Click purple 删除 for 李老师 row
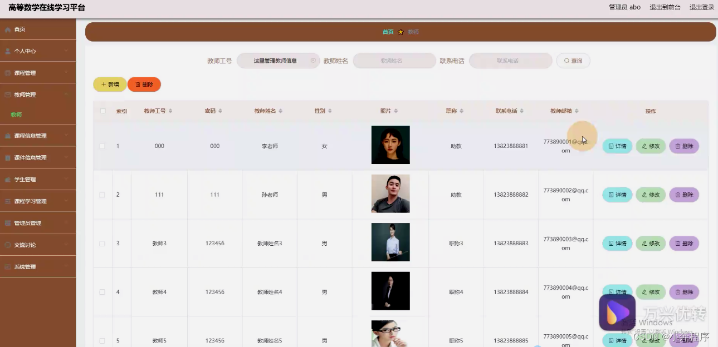 tap(684, 146)
